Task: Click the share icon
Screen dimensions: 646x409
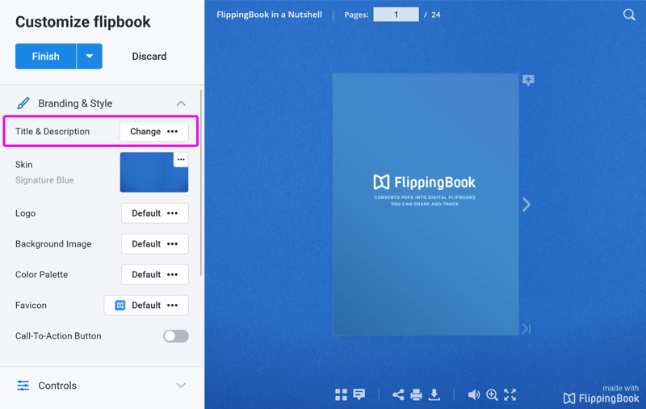Action: pyautogui.click(x=398, y=394)
